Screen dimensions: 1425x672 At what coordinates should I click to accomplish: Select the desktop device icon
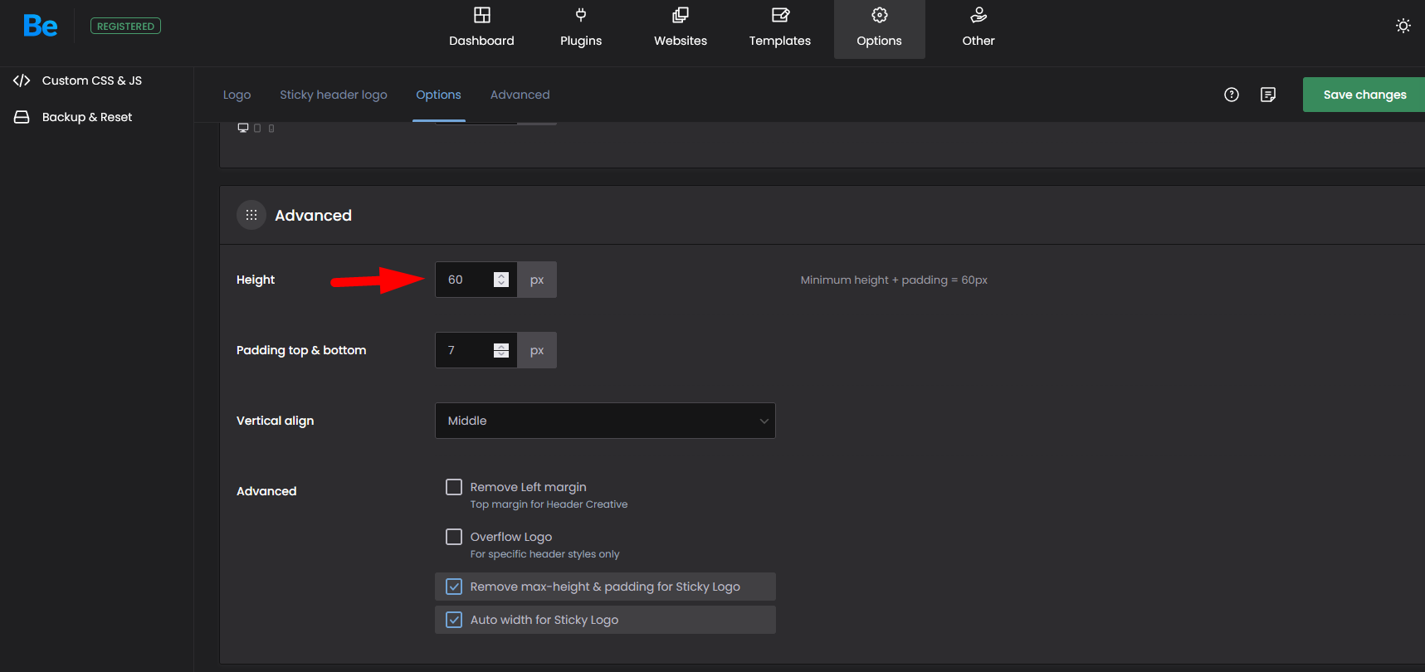[243, 128]
